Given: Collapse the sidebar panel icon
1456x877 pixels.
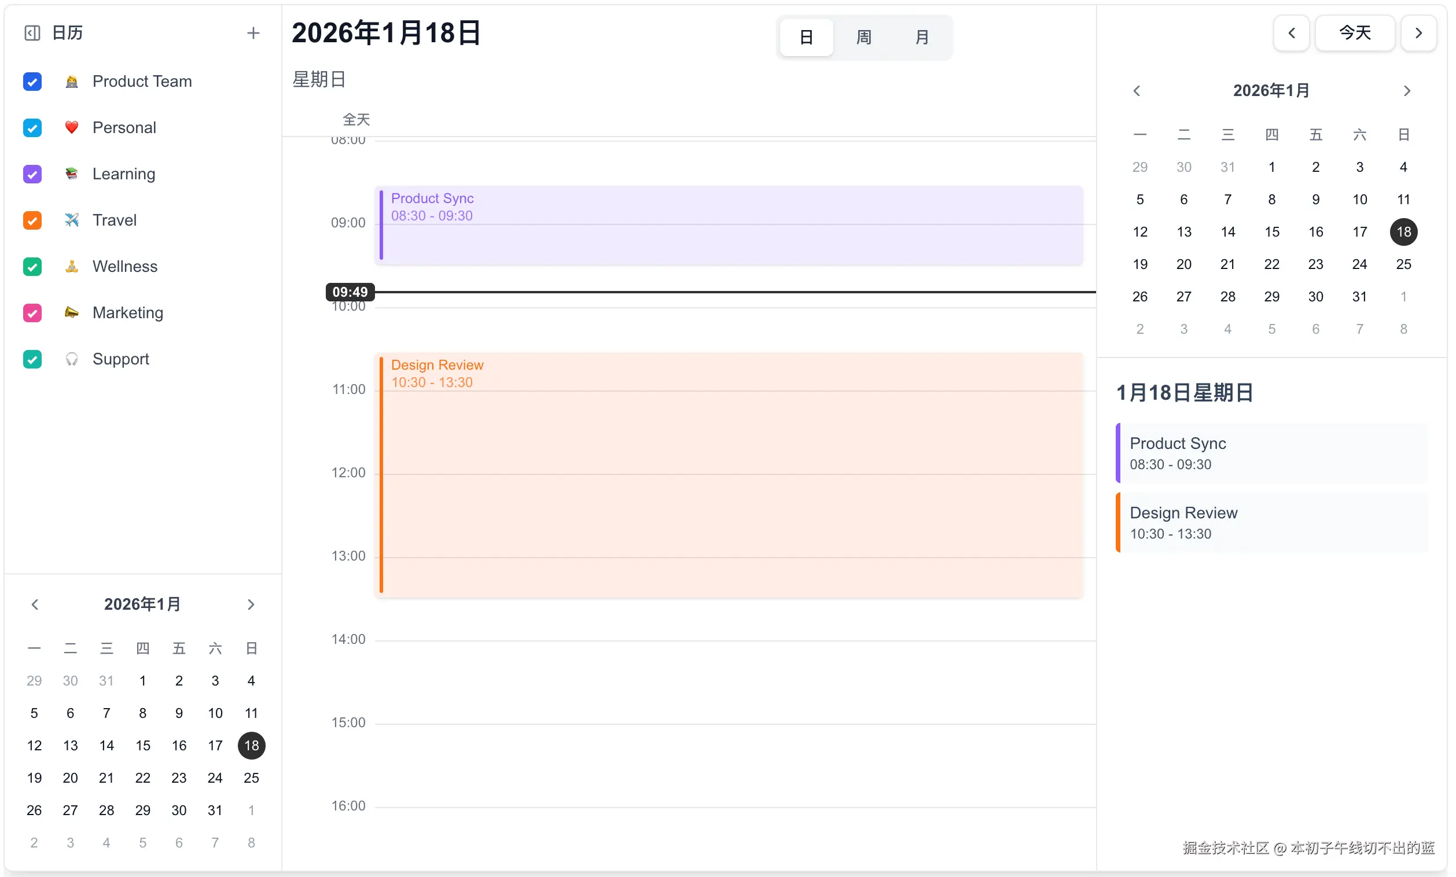Looking at the screenshot, I should [x=32, y=33].
